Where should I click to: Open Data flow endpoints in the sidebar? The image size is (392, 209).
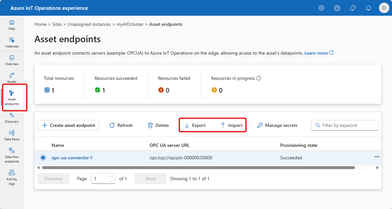(x=12, y=155)
